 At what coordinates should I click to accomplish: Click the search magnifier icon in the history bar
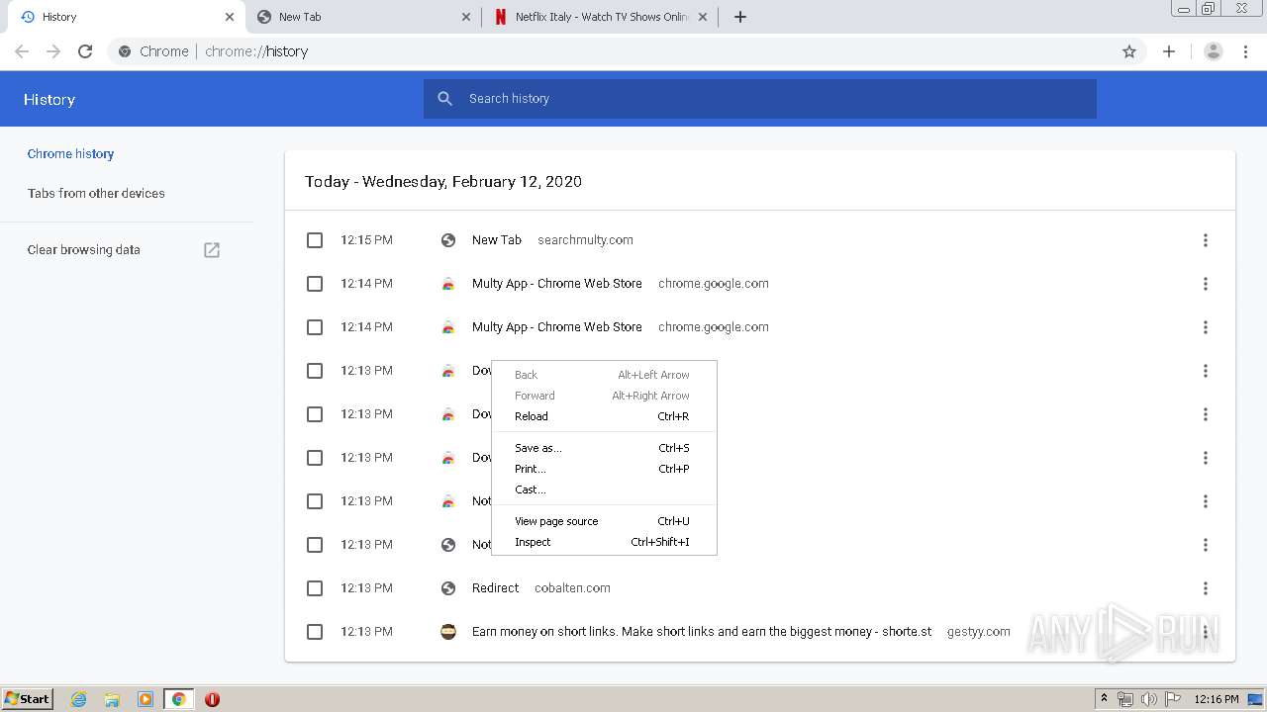[x=445, y=99]
